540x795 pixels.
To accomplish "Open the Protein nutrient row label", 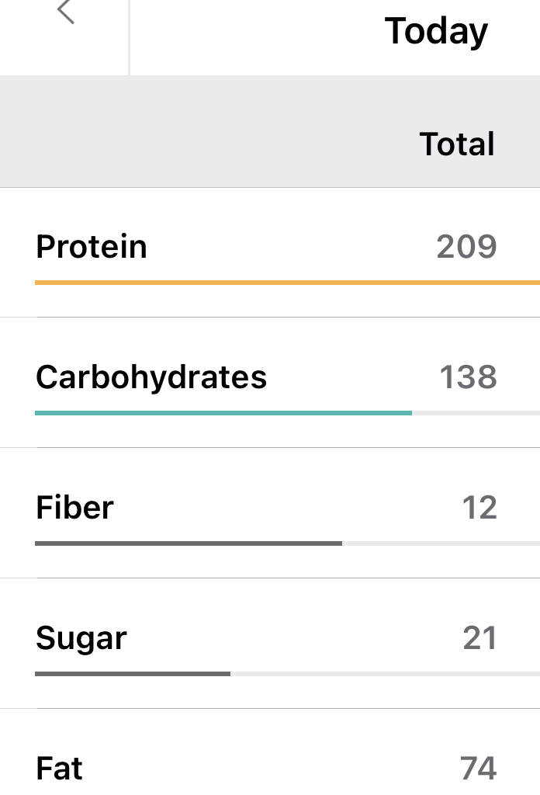I will [x=92, y=247].
